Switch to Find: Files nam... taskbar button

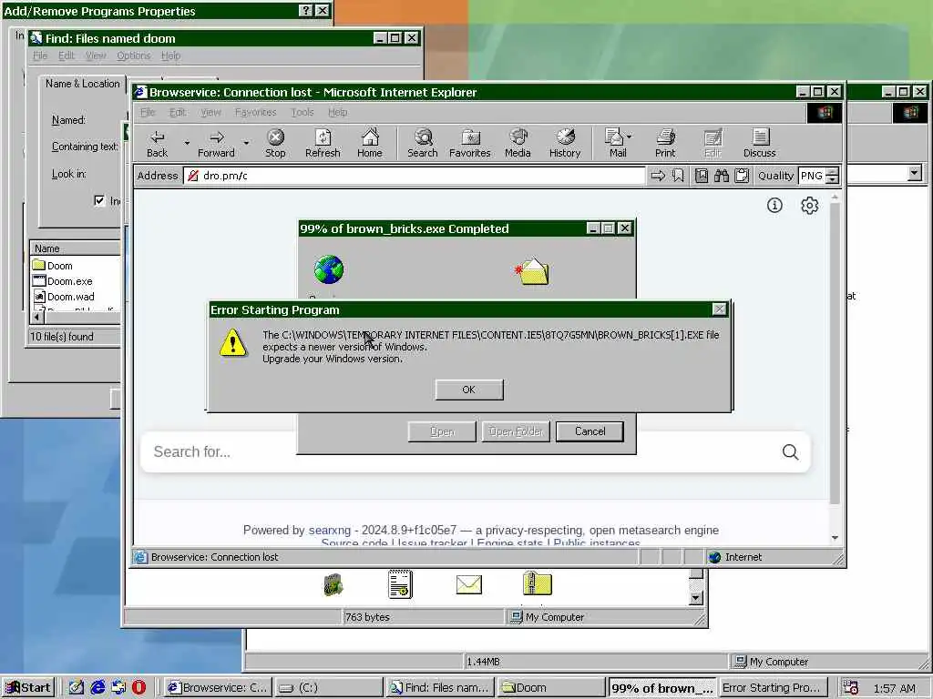(x=440, y=688)
